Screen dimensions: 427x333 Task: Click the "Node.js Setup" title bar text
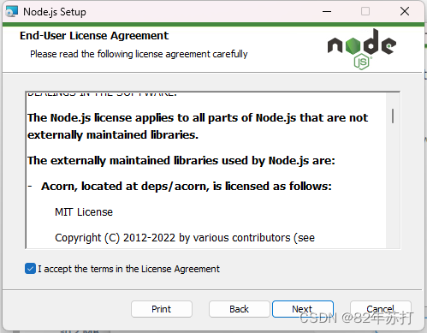[x=55, y=12]
